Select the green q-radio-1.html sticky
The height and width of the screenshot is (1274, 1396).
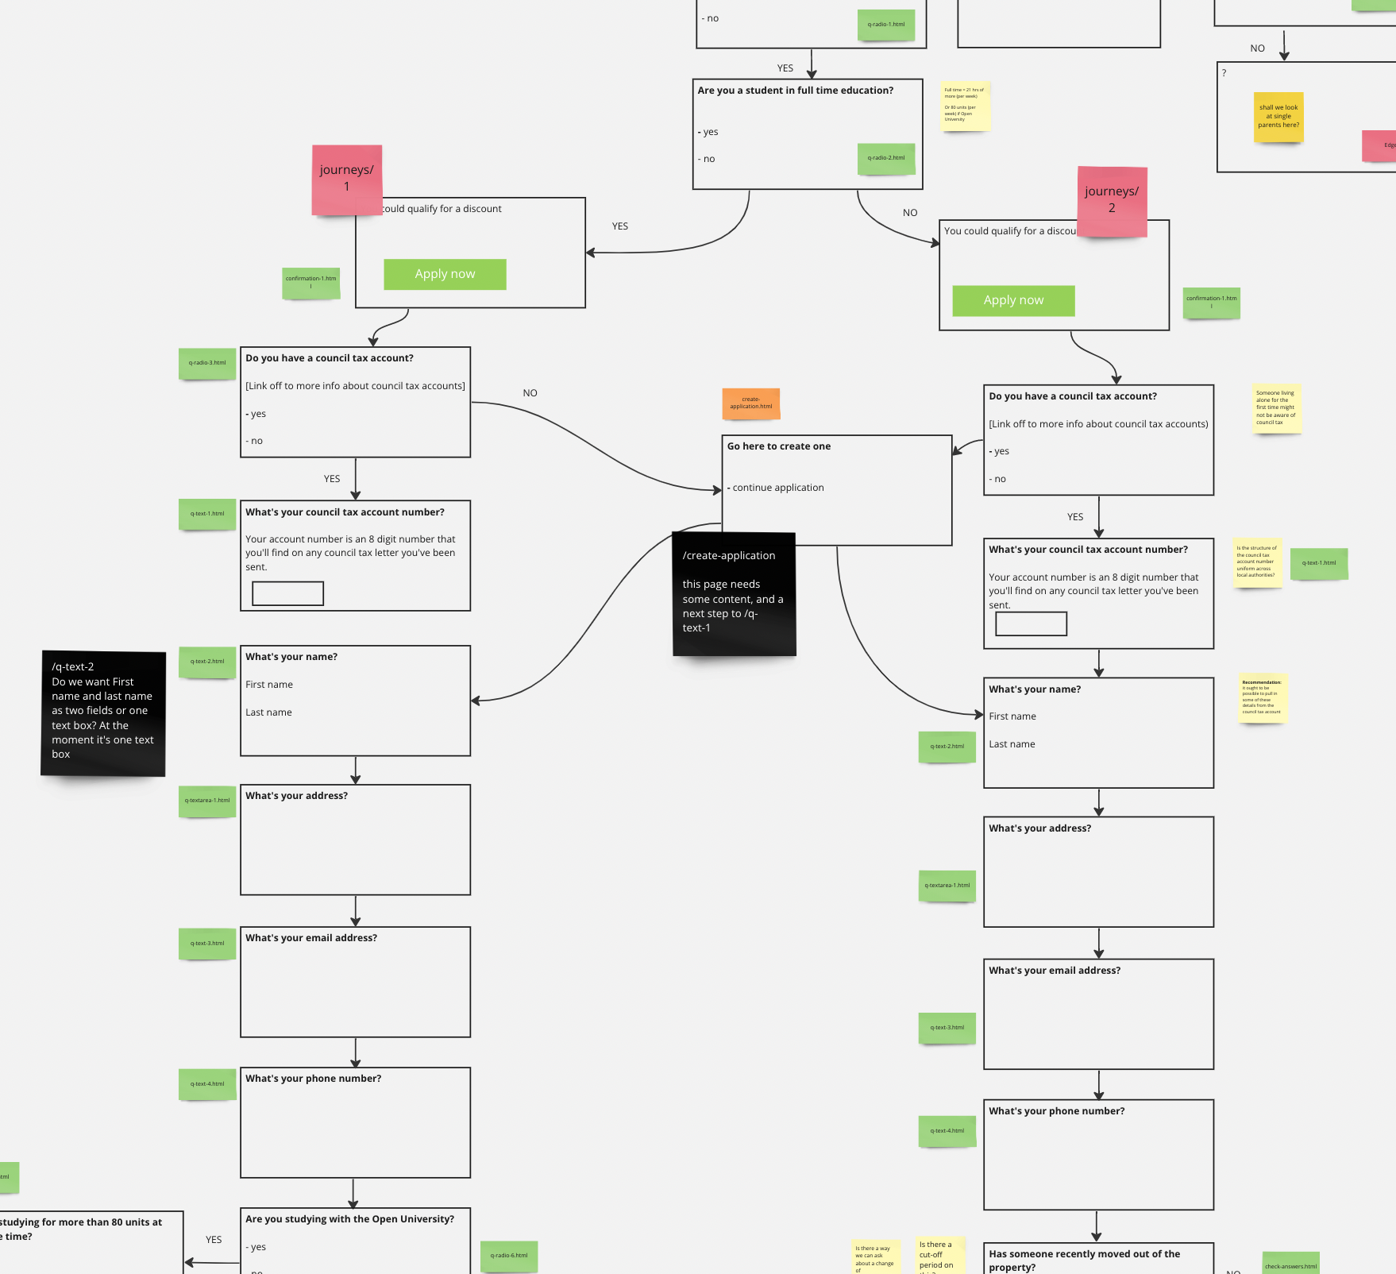(886, 25)
